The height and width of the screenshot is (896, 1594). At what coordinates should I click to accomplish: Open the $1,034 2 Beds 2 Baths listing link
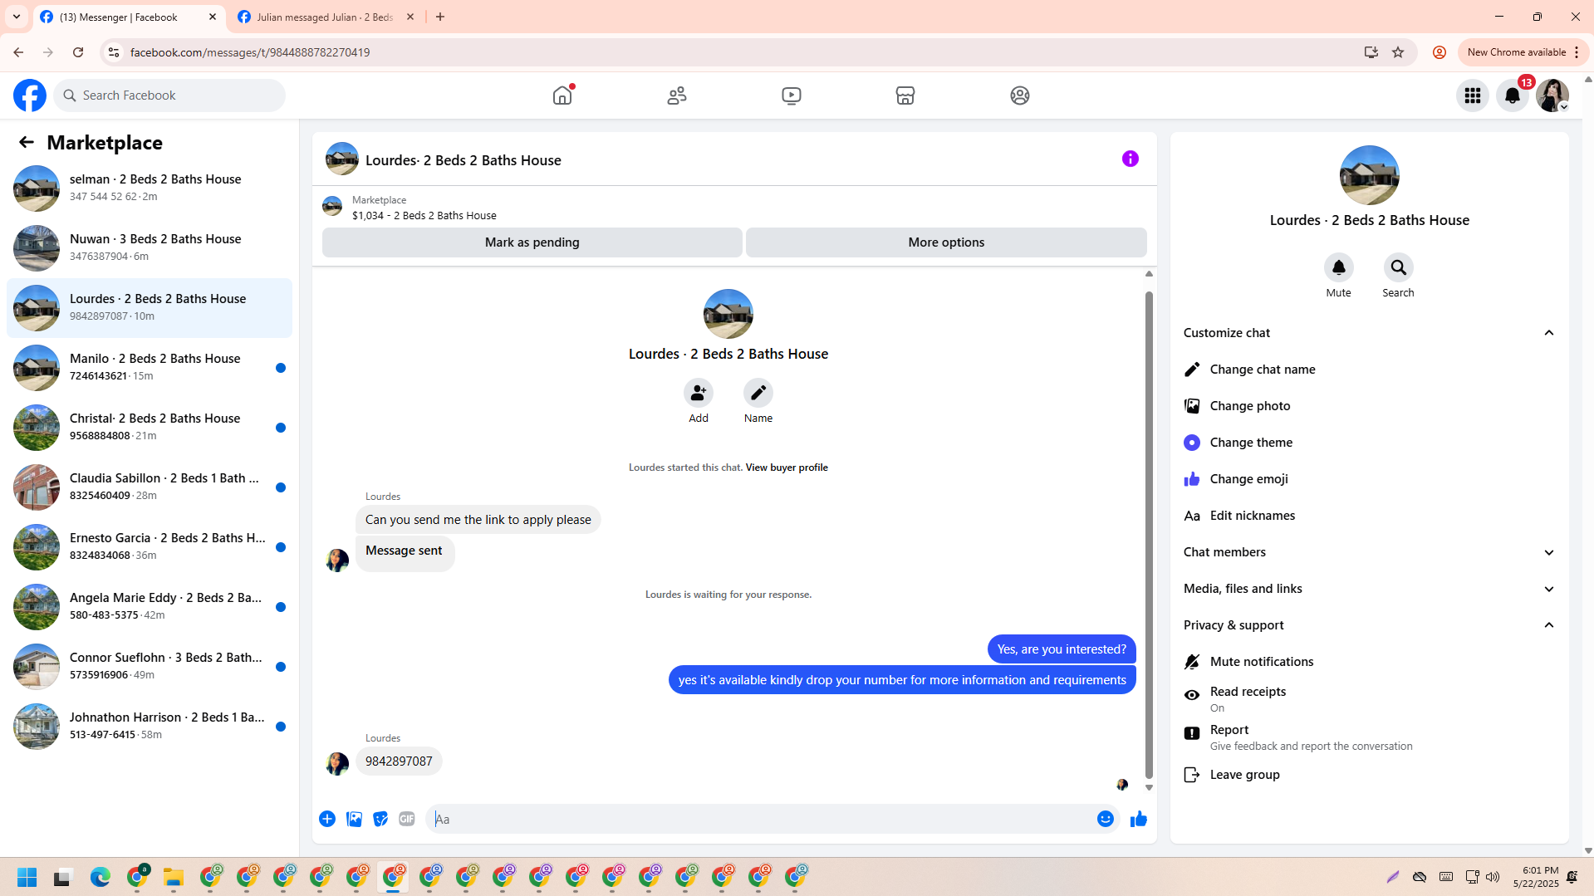point(424,215)
